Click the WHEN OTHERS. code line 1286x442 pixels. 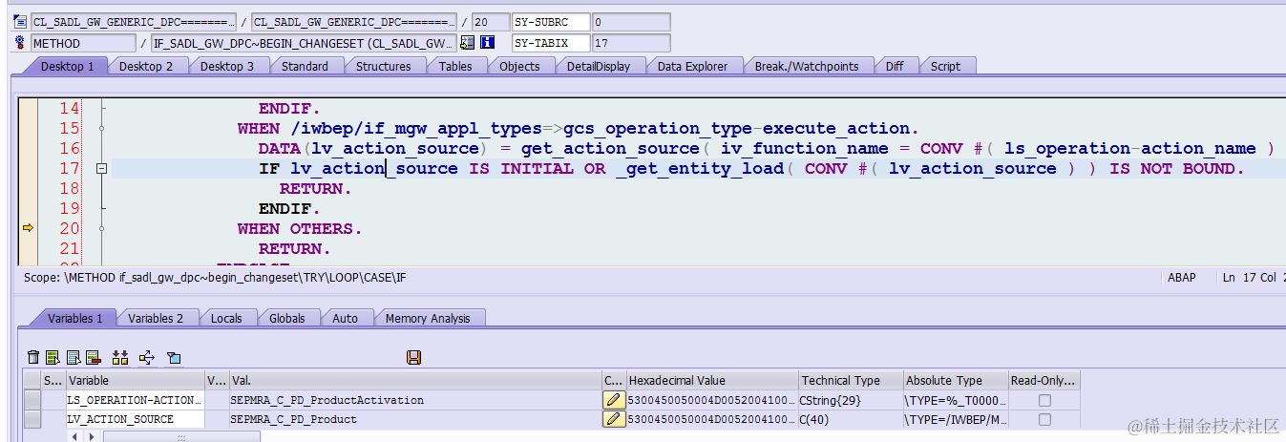[301, 228]
